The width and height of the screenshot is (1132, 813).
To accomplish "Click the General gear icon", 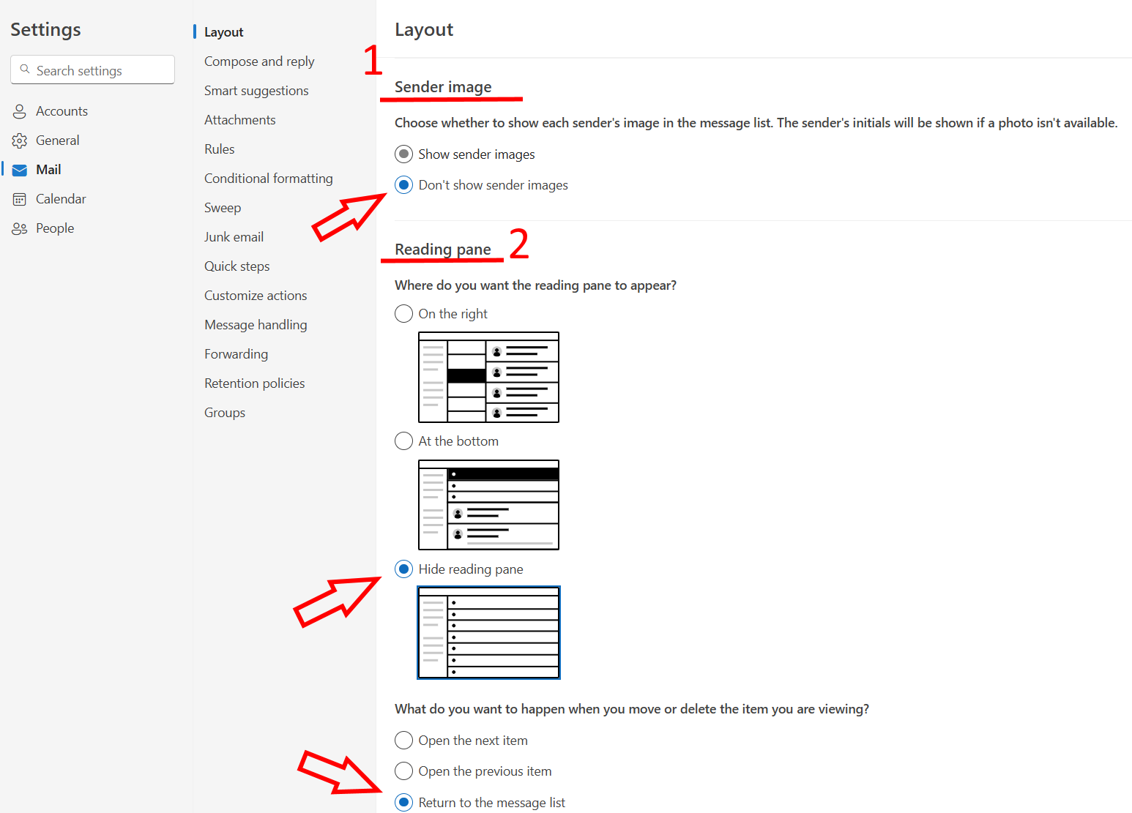I will 20,141.
